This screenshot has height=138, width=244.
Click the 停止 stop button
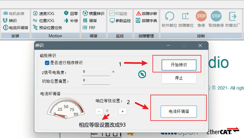point(179,78)
